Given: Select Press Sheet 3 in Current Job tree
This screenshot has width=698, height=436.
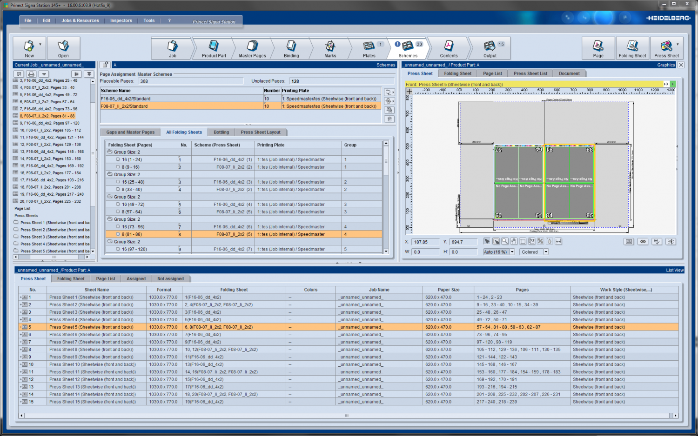Looking at the screenshot, I should click(x=53, y=237).
